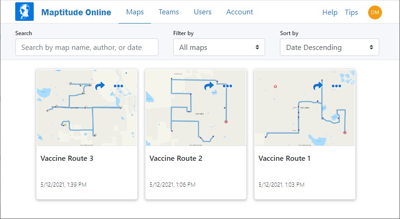Viewport: 400px width, 219px height.
Task: Expand the Filter by All maps dropdown
Action: (x=219, y=47)
